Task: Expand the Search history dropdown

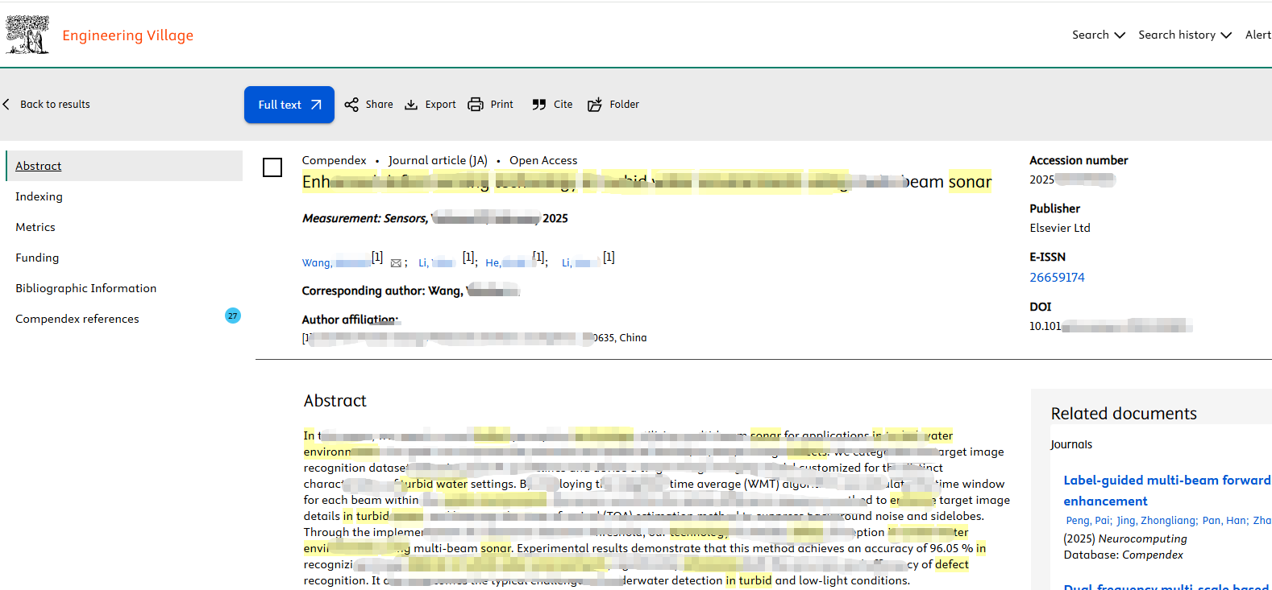Action: click(1184, 35)
